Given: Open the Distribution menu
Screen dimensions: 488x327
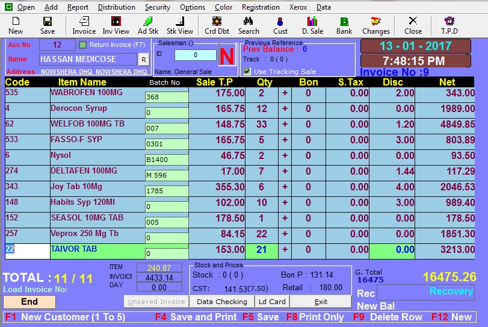Looking at the screenshot, I should click(x=116, y=7).
